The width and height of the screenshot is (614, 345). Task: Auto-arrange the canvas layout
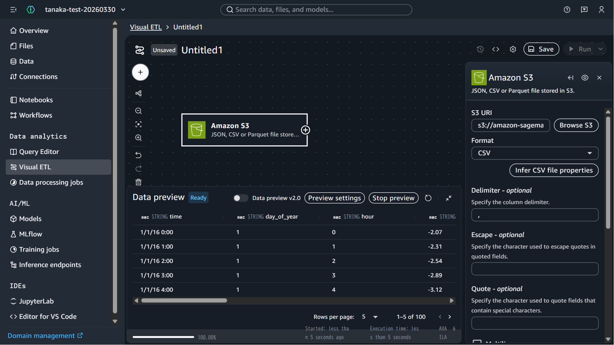[138, 93]
